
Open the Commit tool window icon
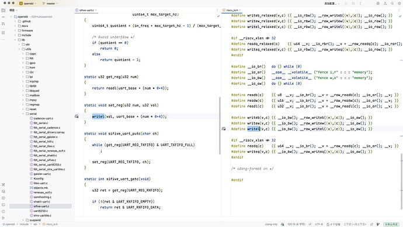[4, 17]
